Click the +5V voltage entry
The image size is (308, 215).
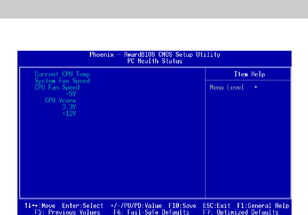tap(71, 94)
